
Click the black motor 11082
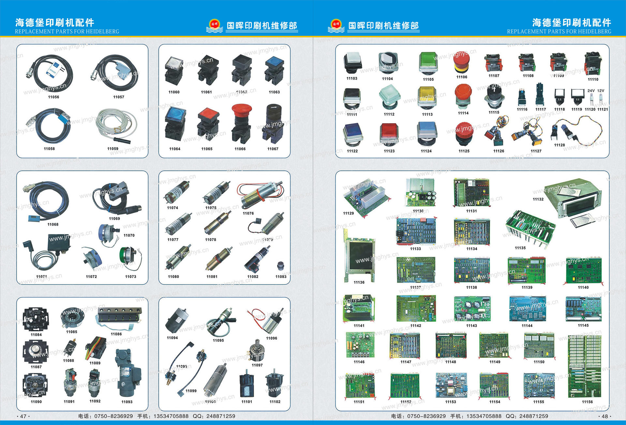(258, 260)
